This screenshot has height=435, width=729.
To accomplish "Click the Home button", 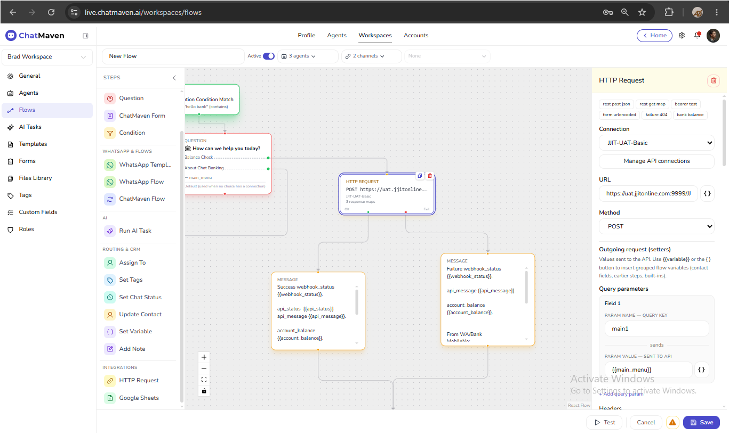I will [x=654, y=36].
